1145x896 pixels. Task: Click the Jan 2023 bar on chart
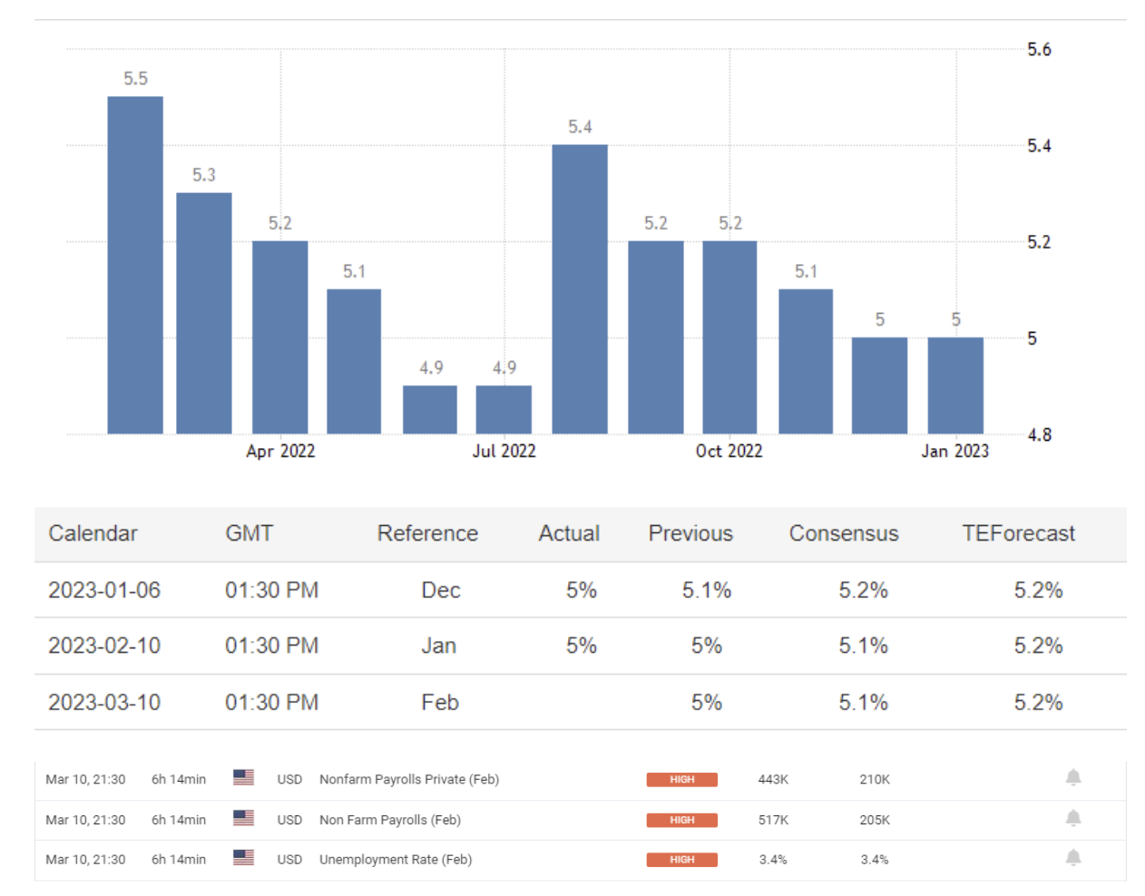tap(954, 385)
